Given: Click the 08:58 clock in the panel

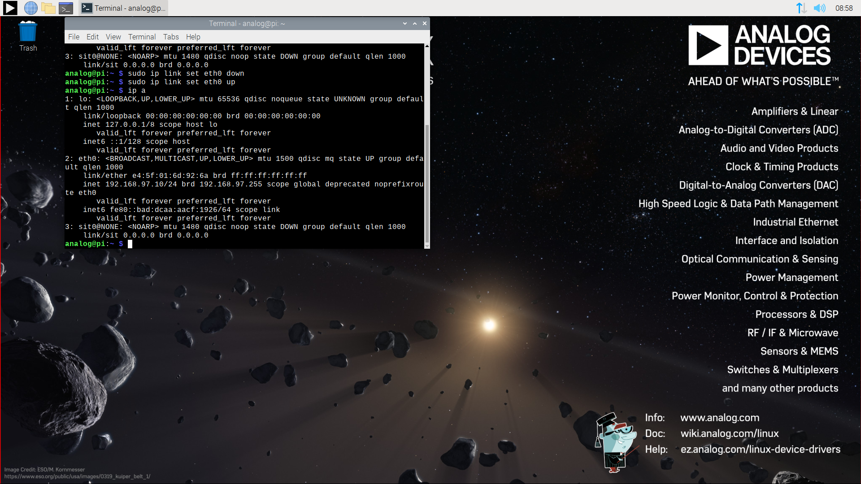Looking at the screenshot, I should 844,8.
